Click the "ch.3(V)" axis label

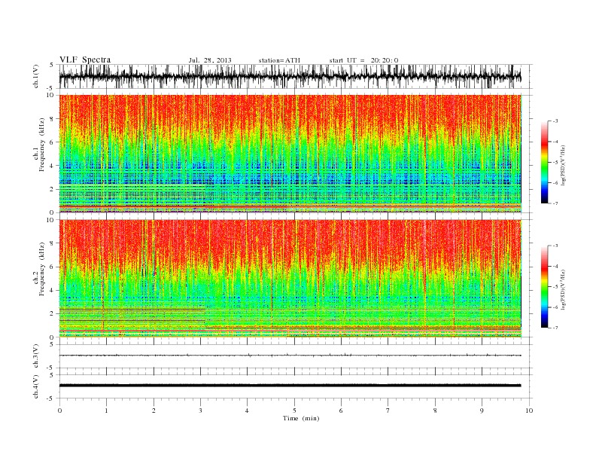pos(36,356)
